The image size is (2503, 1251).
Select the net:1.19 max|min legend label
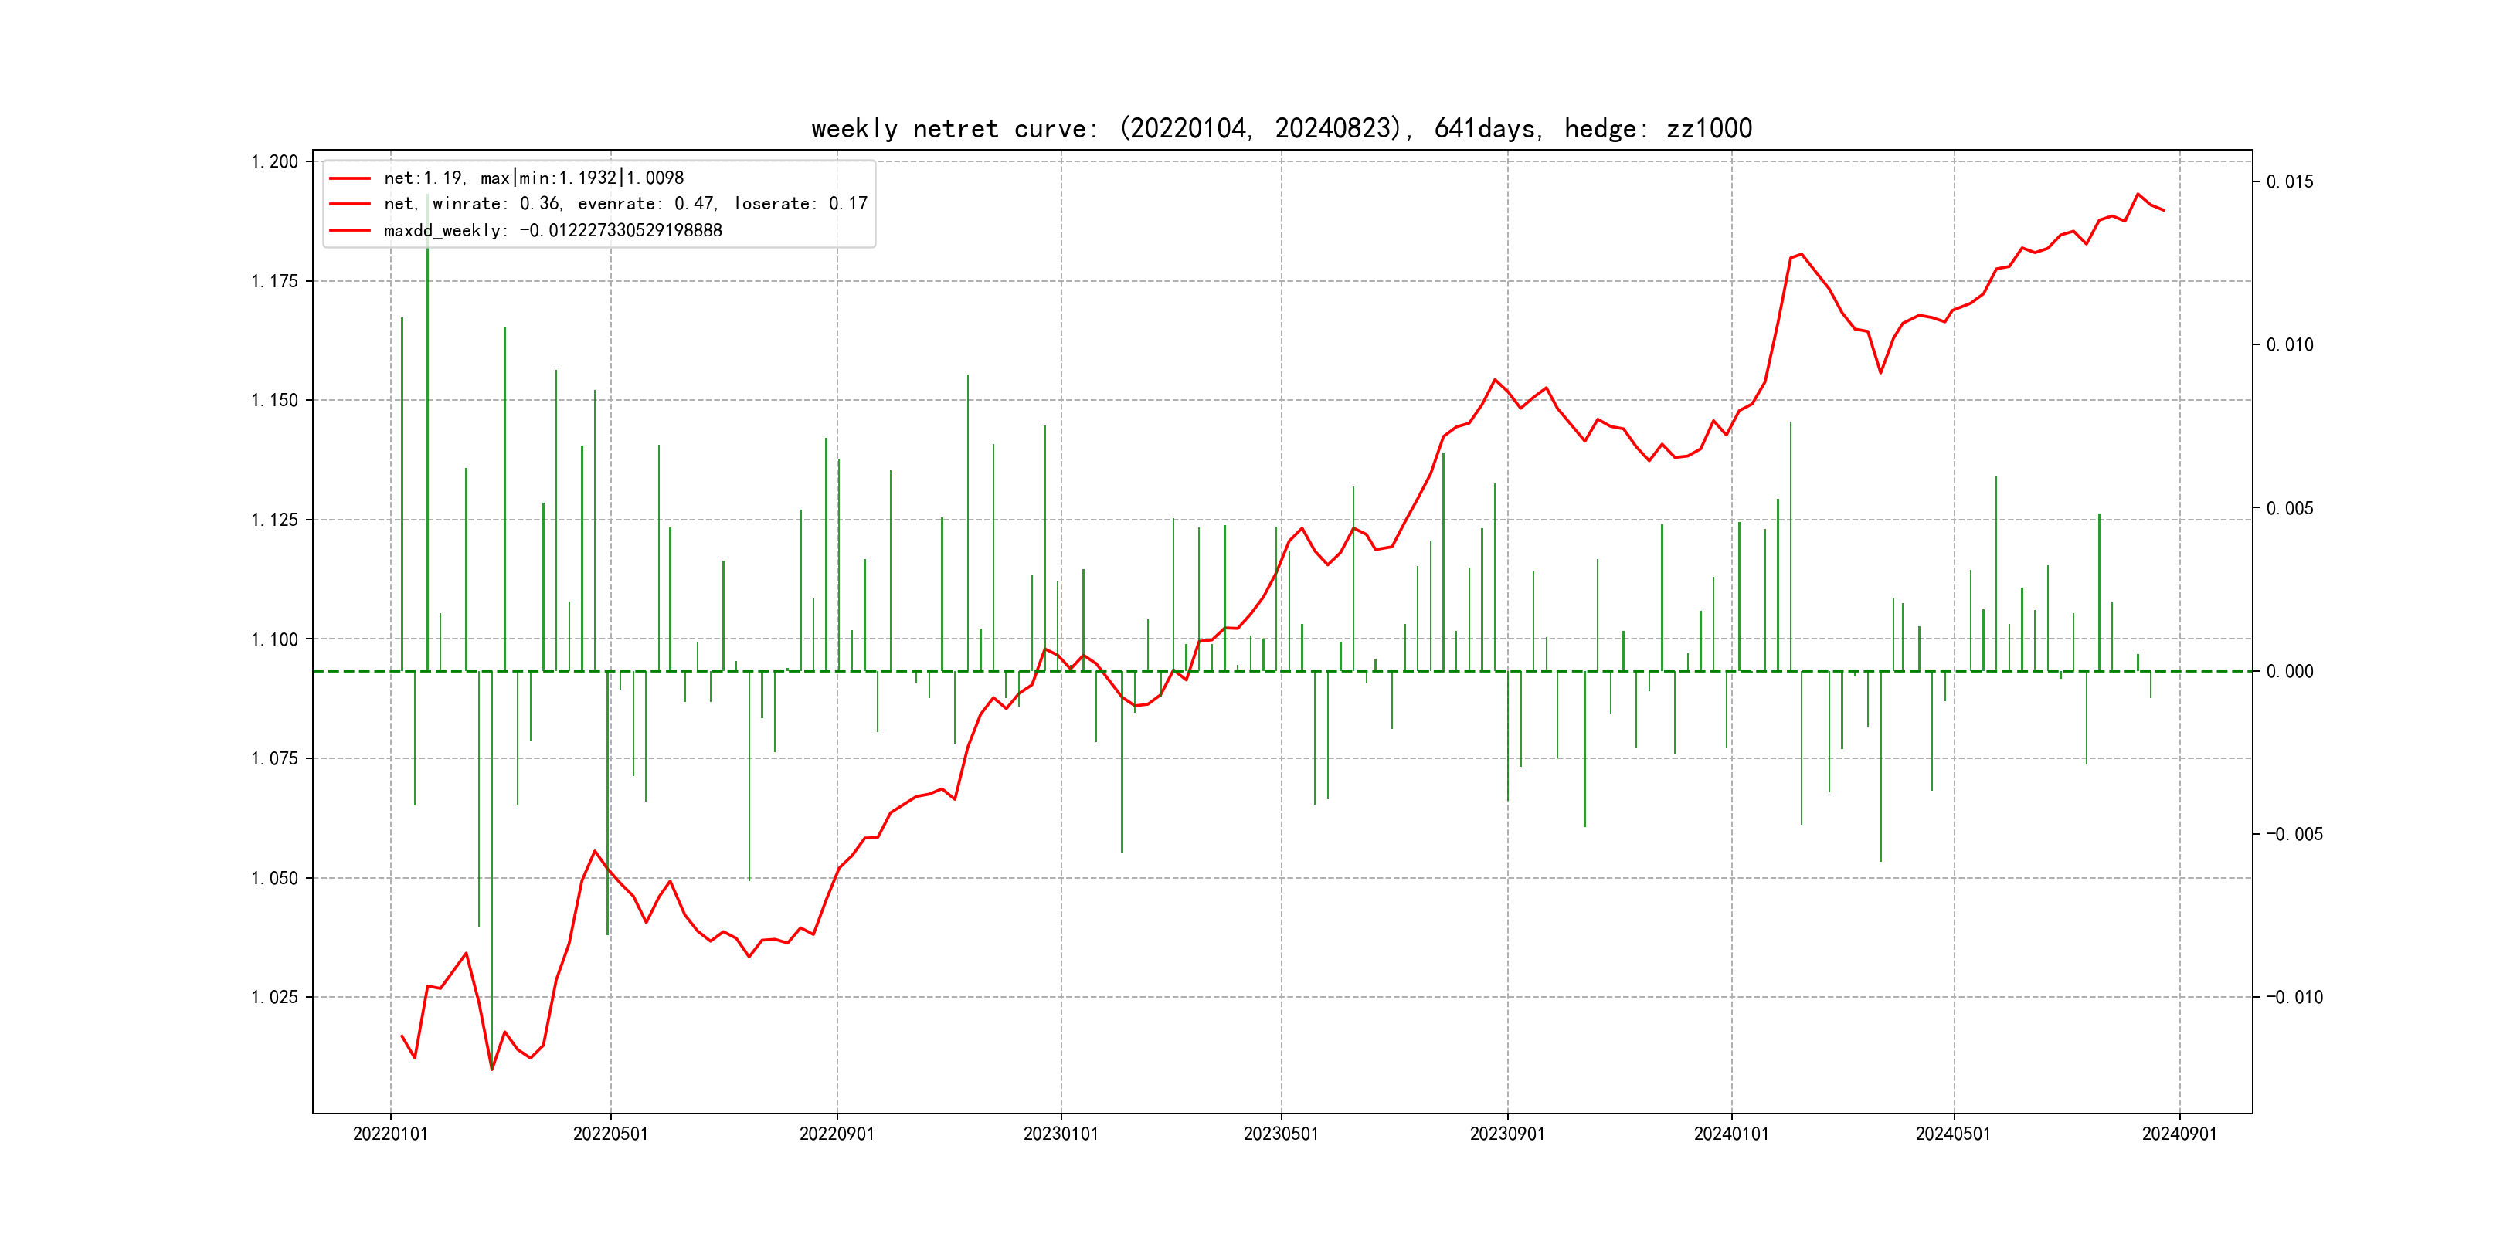click(534, 178)
